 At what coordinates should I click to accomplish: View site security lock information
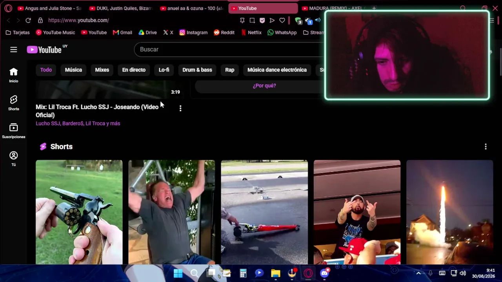click(40, 20)
